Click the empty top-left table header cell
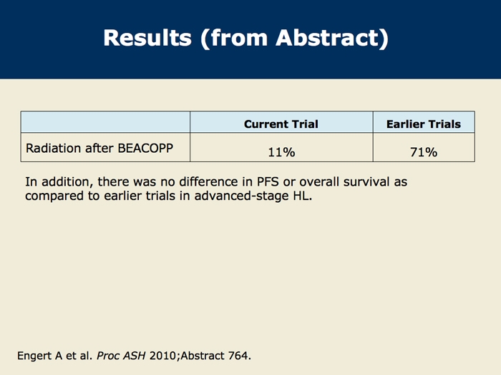 [x=105, y=122]
